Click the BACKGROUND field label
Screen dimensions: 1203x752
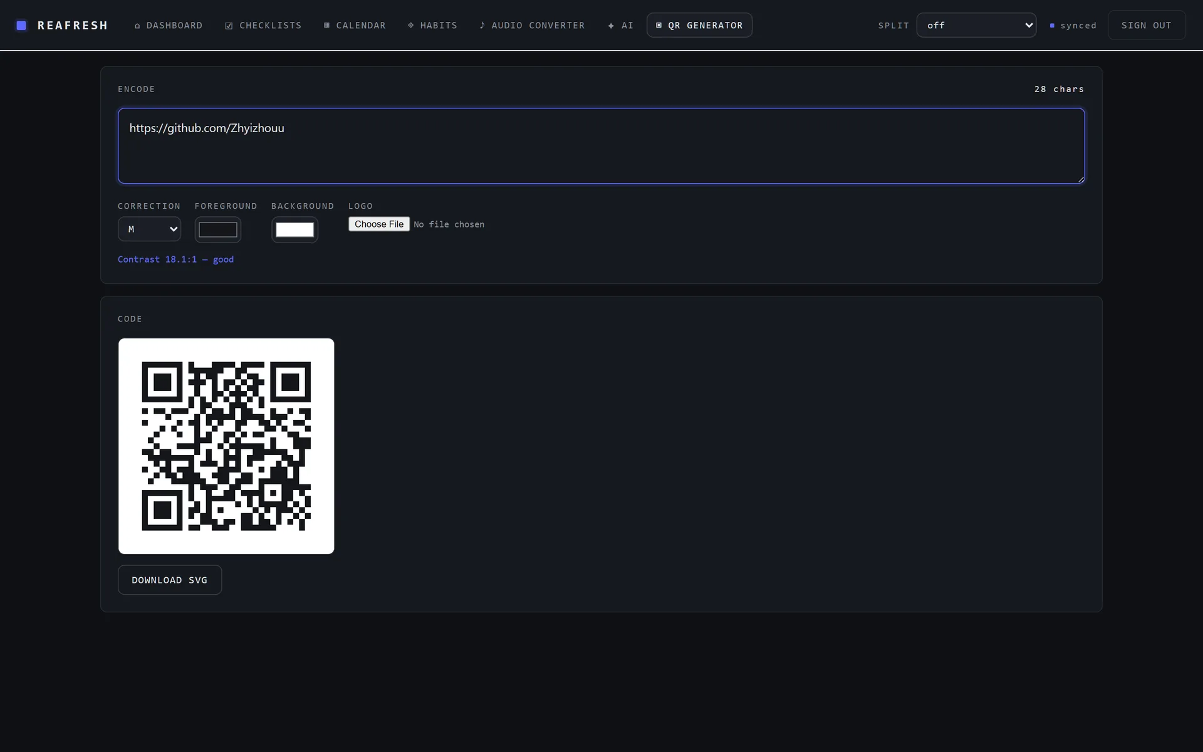[303, 206]
